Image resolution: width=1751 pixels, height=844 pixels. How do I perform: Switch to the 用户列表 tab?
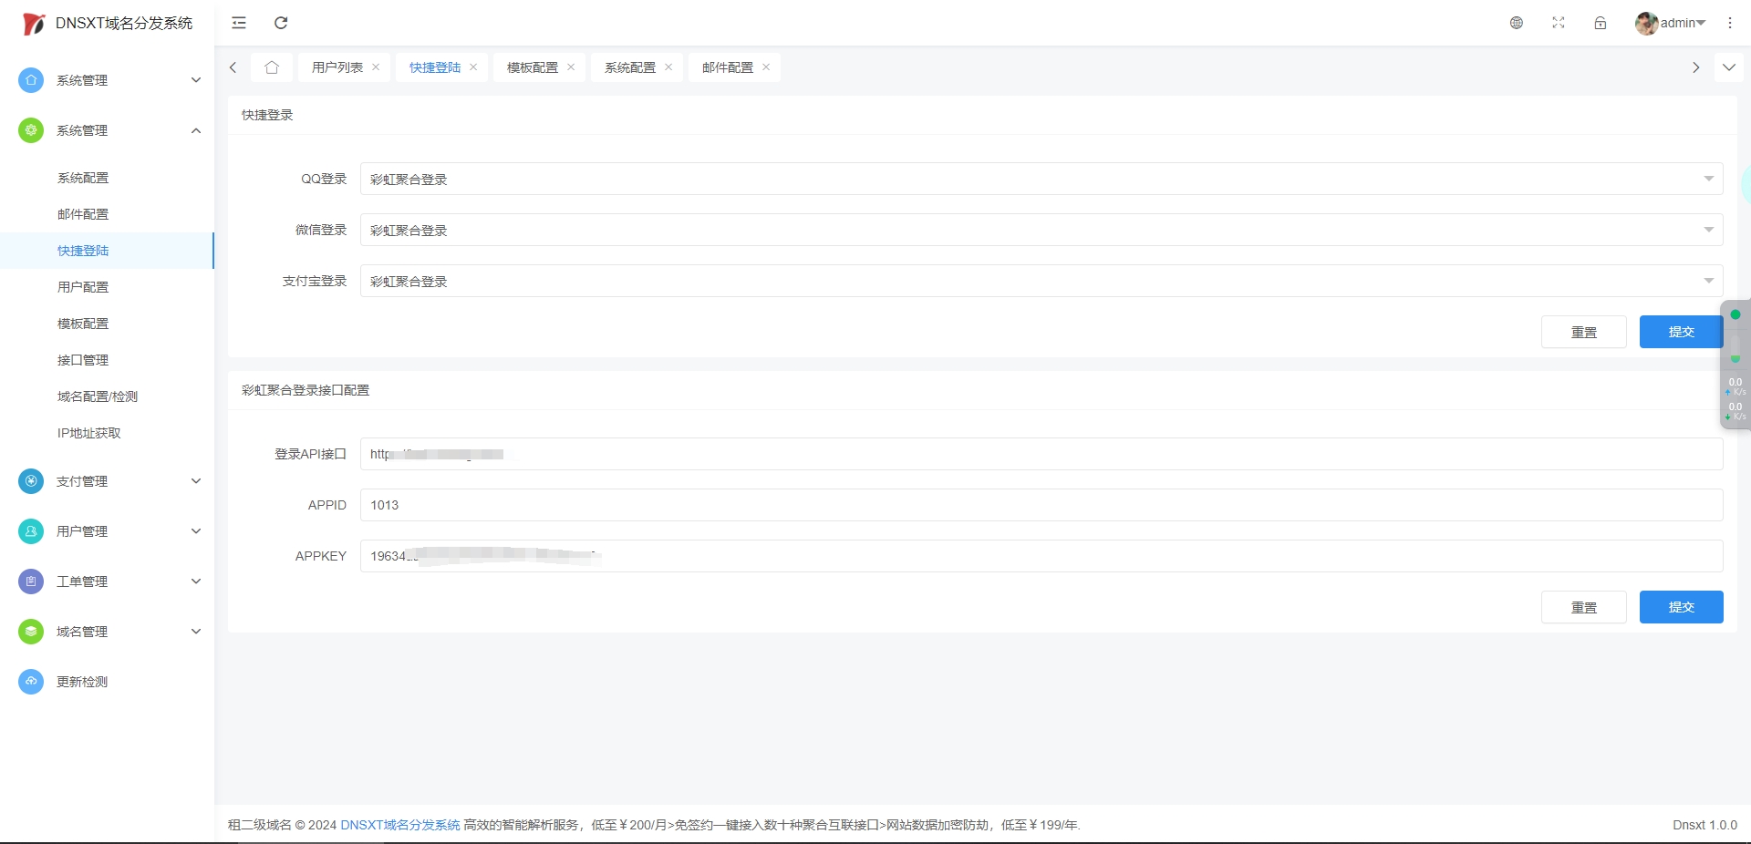point(337,67)
